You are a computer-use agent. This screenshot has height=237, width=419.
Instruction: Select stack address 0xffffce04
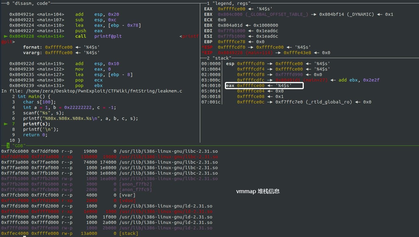coord(251,91)
